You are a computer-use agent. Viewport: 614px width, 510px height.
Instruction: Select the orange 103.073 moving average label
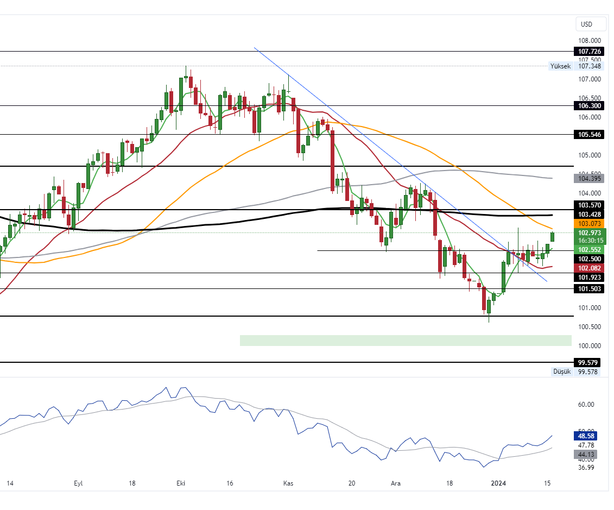[588, 224]
